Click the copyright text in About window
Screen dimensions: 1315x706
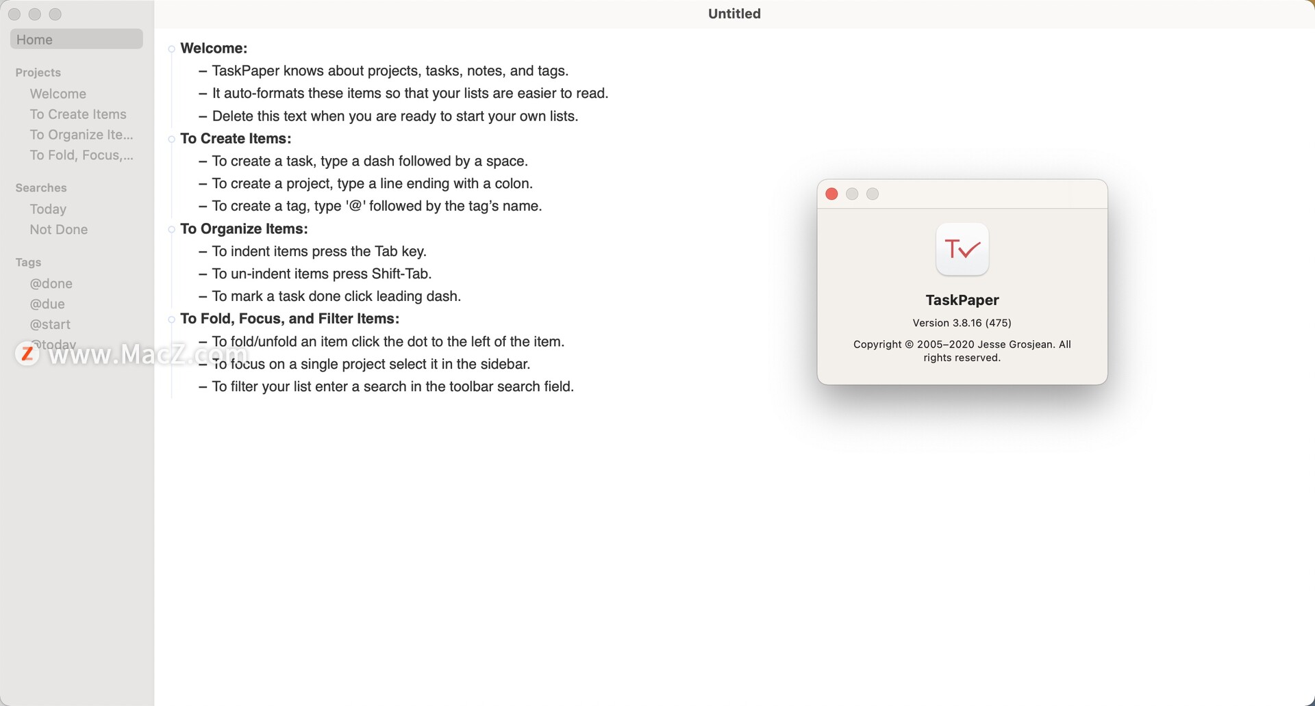[962, 351]
